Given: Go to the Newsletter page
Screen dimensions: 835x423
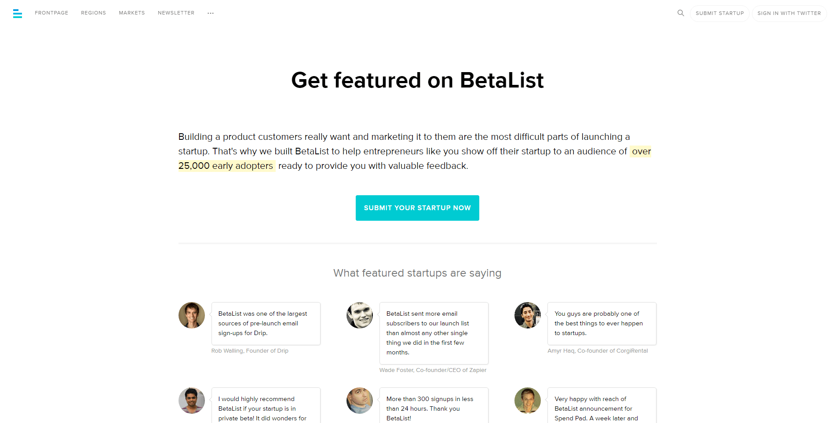Looking at the screenshot, I should pos(176,13).
